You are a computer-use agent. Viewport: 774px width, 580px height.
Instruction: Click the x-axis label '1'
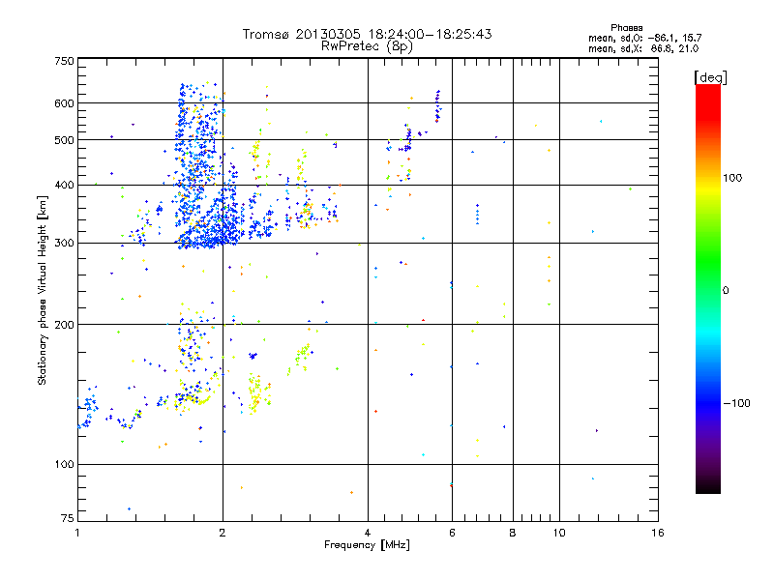pos(77,533)
